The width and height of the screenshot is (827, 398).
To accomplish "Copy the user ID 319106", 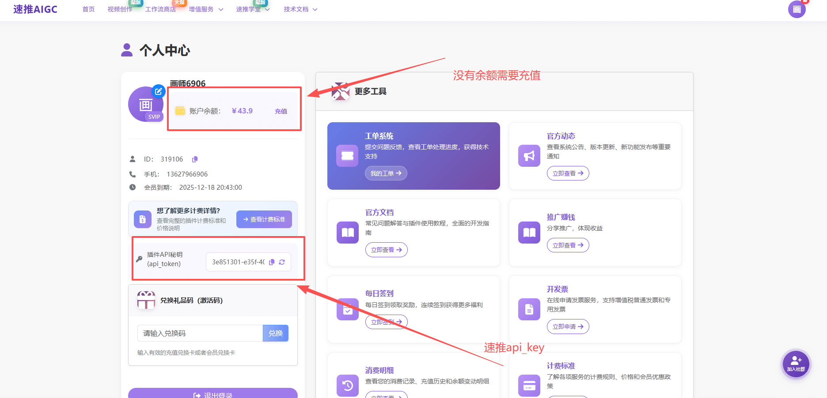I will pyautogui.click(x=195, y=159).
